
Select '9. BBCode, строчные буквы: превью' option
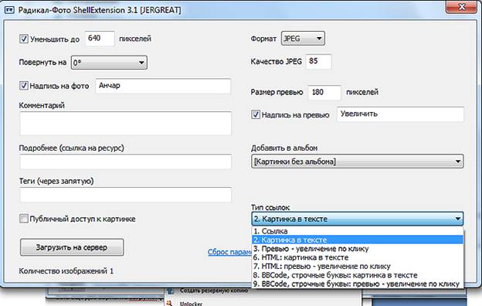tap(357, 284)
